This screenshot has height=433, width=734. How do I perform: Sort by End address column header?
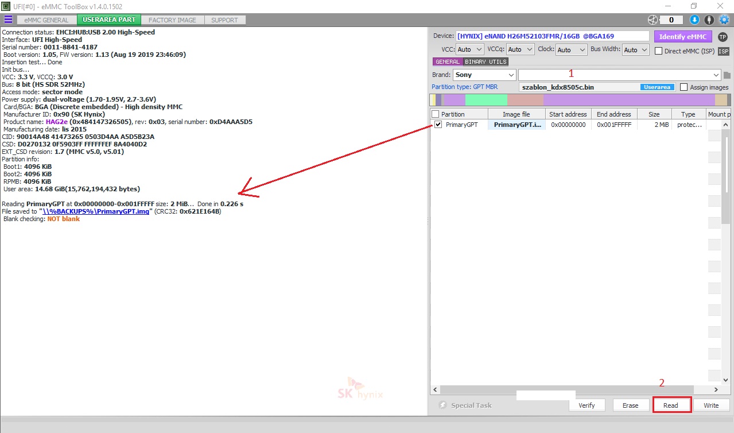(x=613, y=114)
